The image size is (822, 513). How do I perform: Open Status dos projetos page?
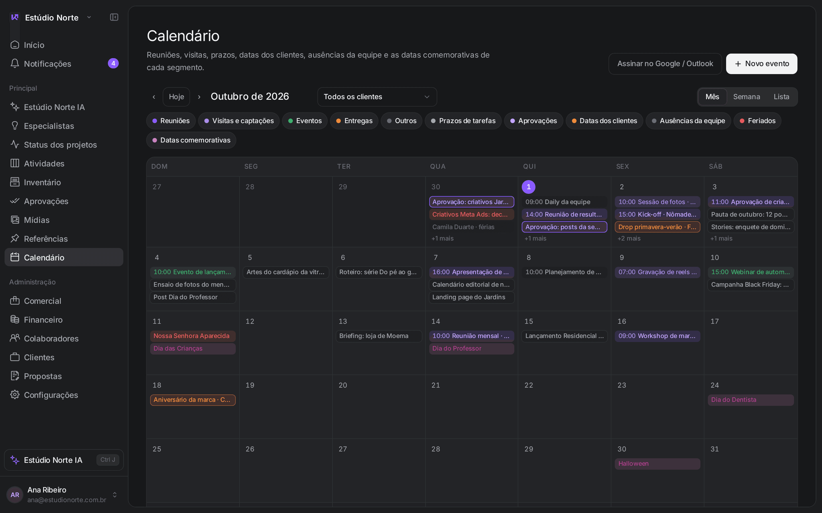pos(64,144)
